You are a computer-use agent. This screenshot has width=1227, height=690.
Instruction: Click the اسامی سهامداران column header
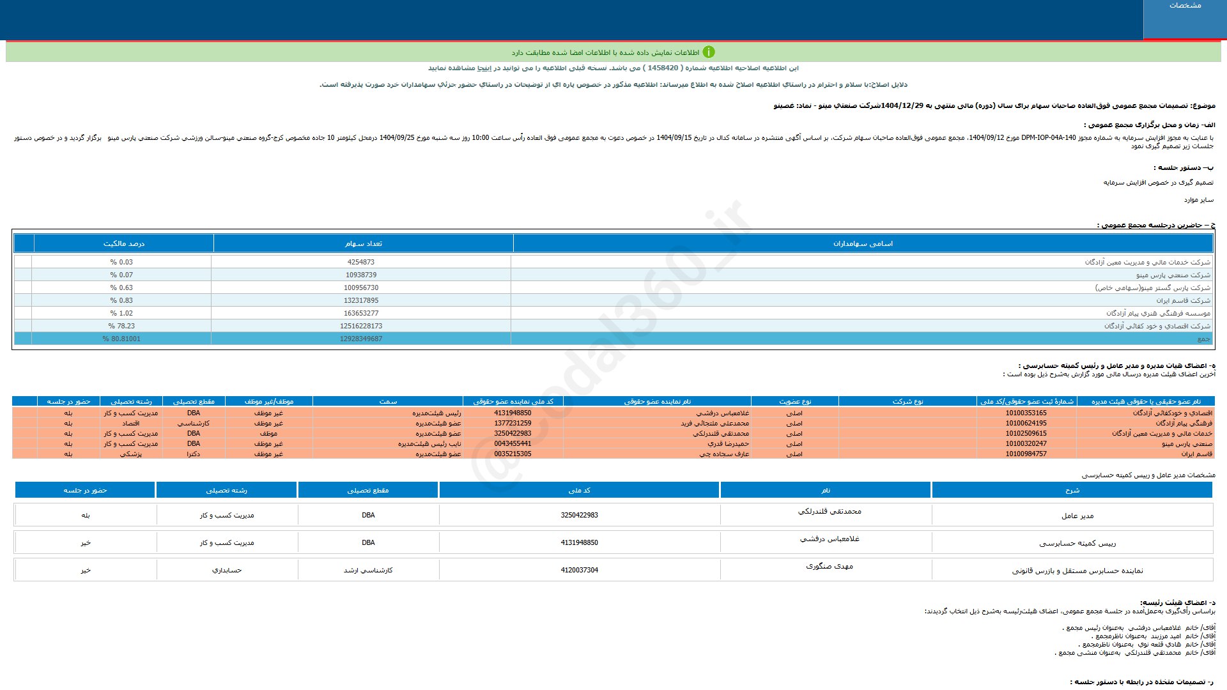863,243
